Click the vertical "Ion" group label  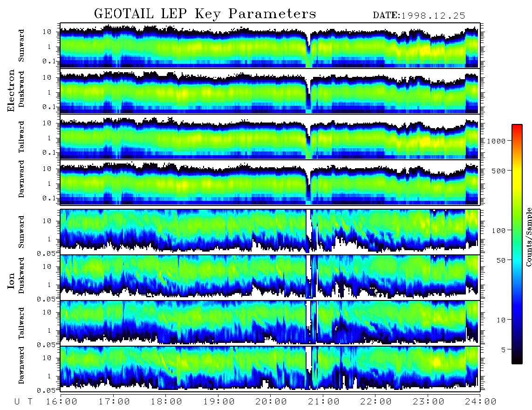click(11, 281)
